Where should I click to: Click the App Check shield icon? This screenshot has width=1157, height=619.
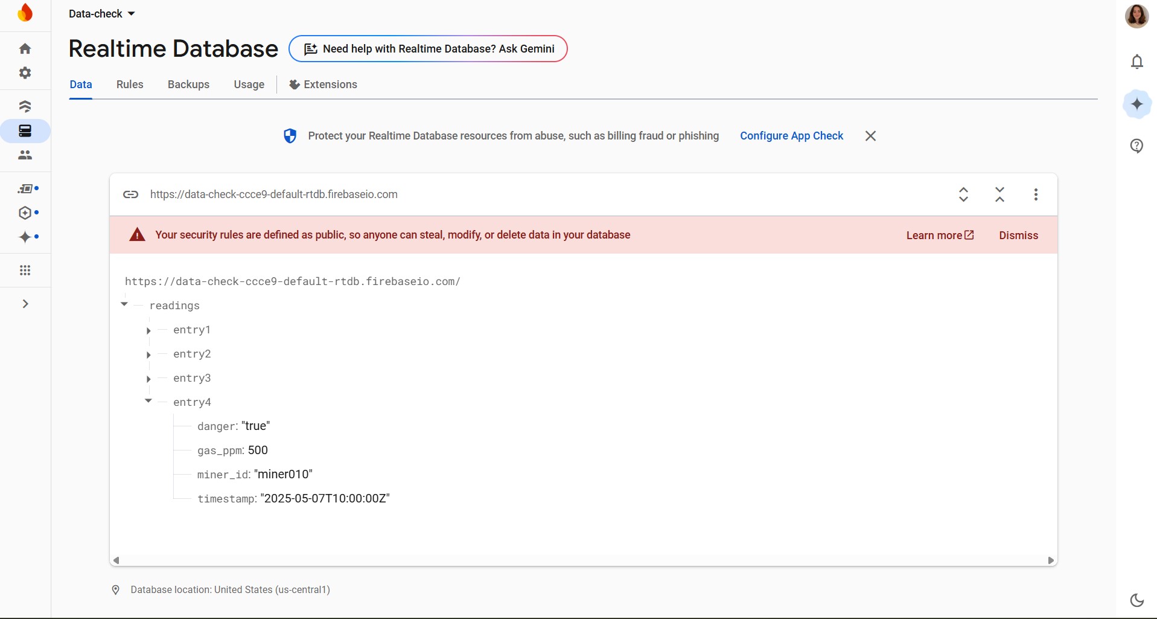290,136
